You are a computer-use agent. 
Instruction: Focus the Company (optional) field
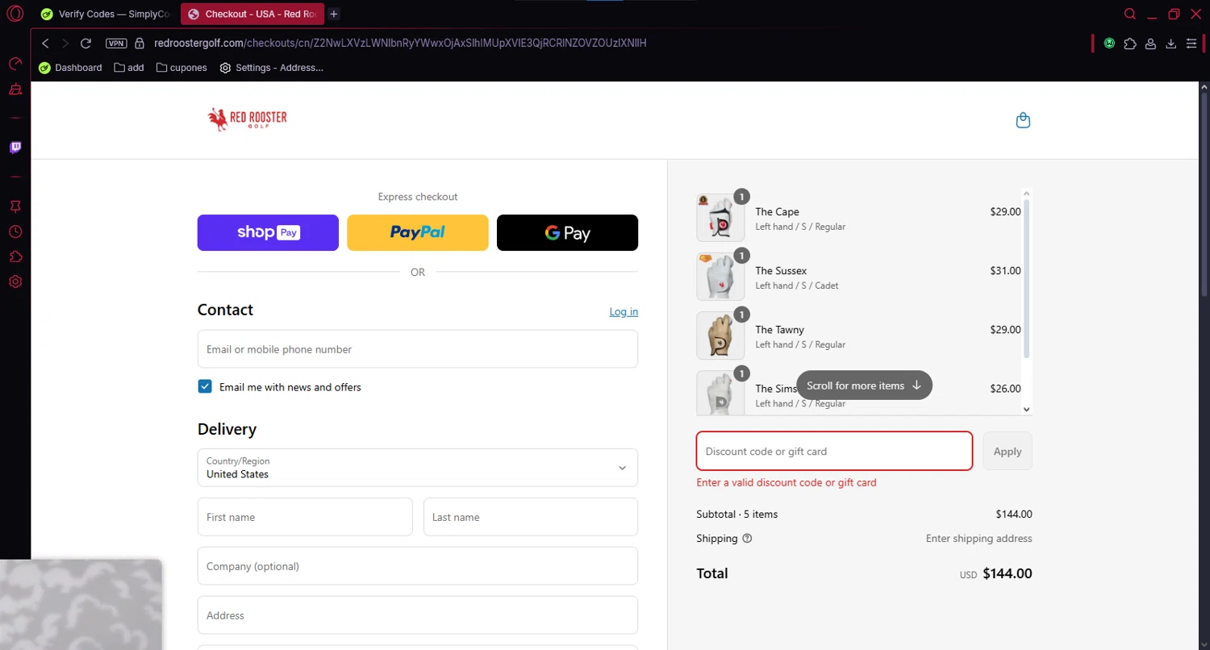[418, 566]
